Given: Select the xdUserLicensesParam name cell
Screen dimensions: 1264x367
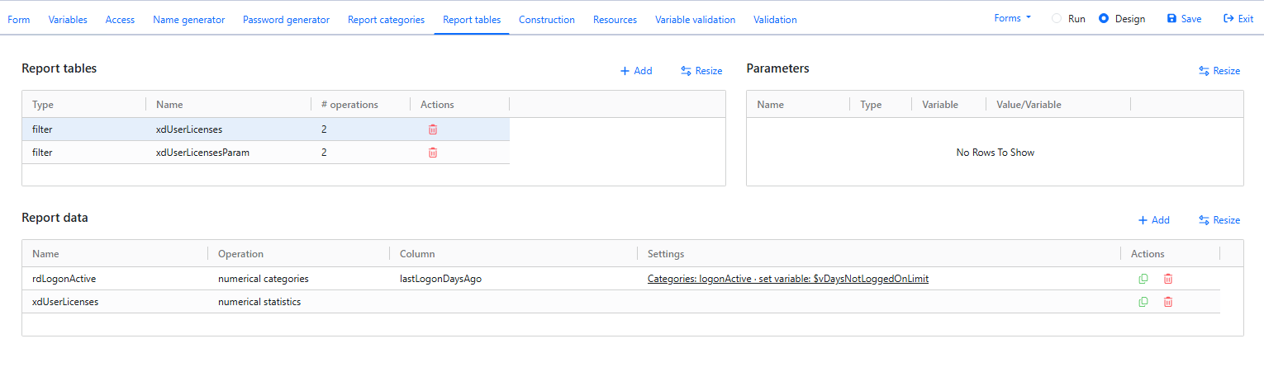Looking at the screenshot, I should (x=229, y=153).
